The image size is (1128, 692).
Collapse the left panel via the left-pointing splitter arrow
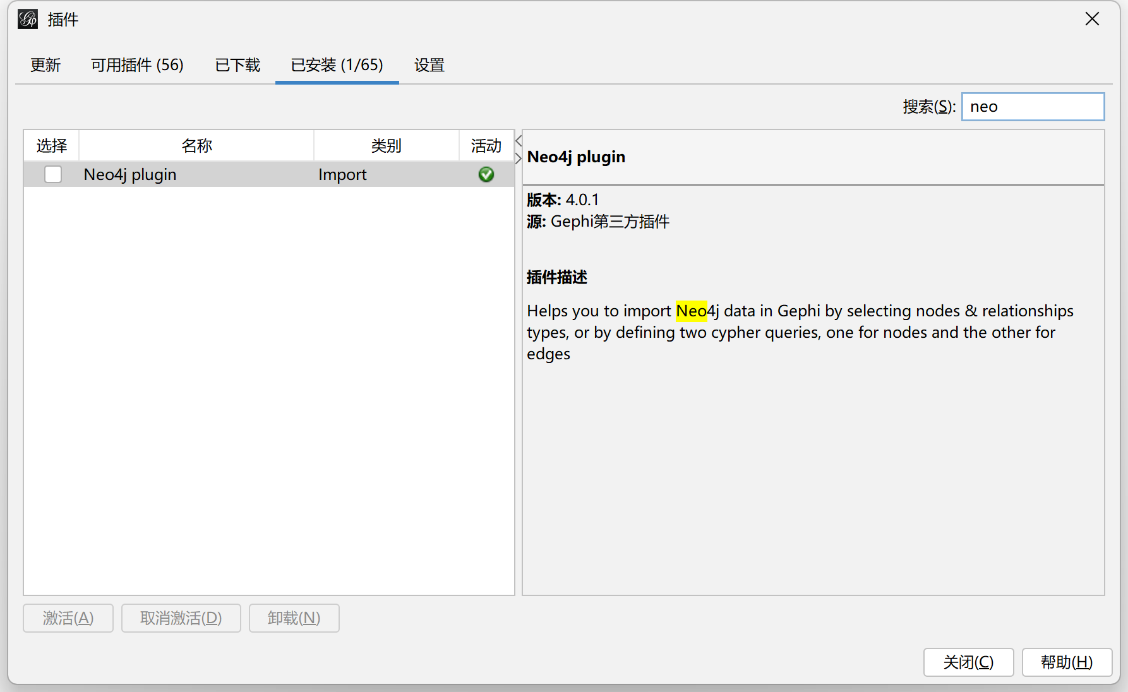[x=519, y=141]
